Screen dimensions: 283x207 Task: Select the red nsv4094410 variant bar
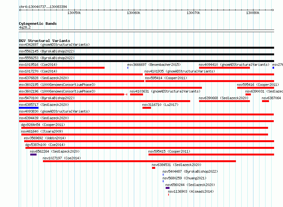224,68
